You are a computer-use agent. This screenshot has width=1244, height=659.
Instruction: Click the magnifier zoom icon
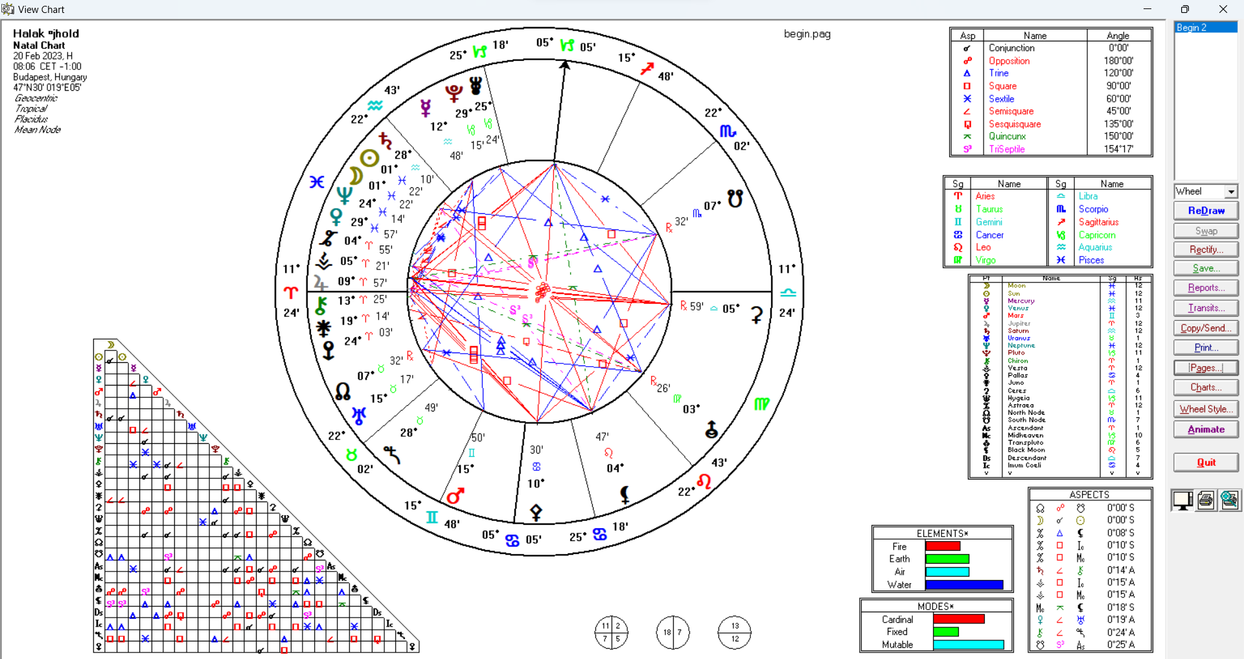tap(1229, 500)
